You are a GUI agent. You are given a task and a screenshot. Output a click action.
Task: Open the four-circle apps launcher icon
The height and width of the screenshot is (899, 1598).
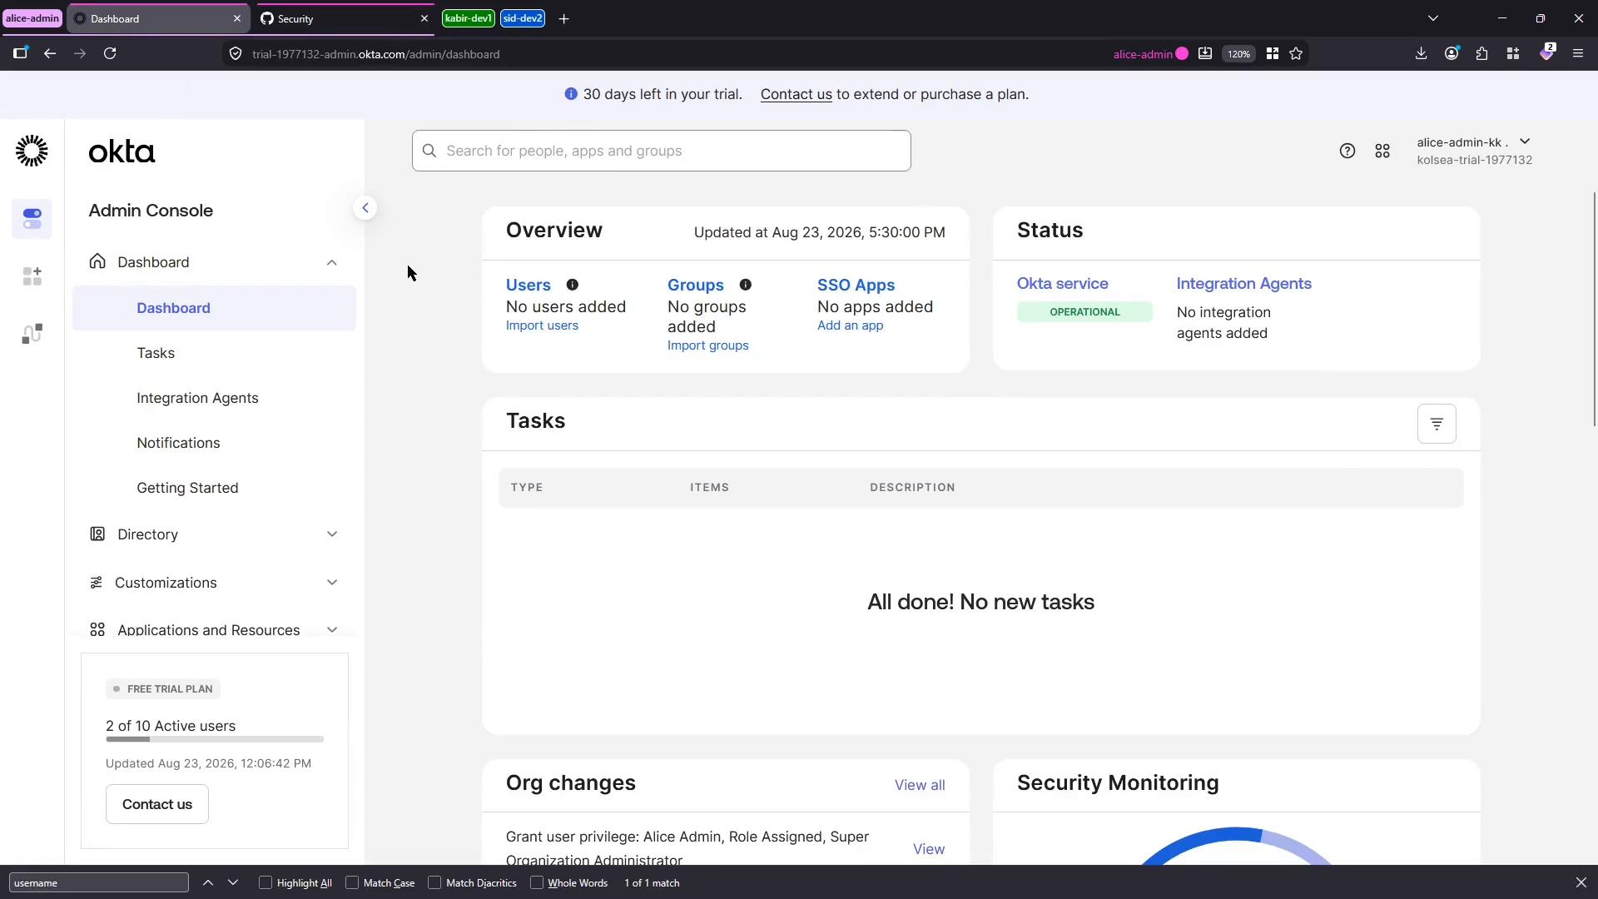1382,151
